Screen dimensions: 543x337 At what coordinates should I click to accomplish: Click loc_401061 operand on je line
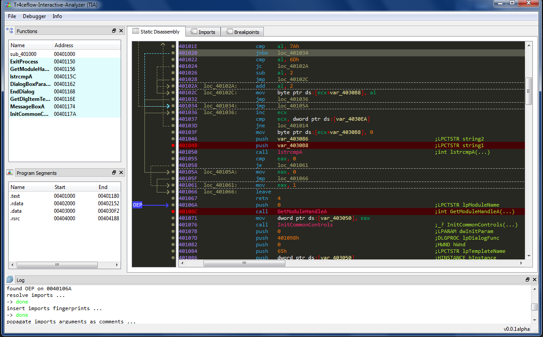[x=293, y=165]
